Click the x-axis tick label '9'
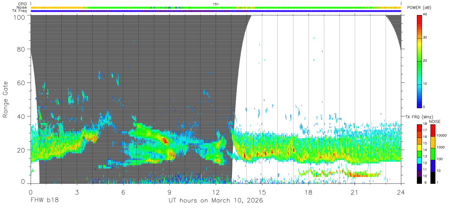 pos(169,192)
